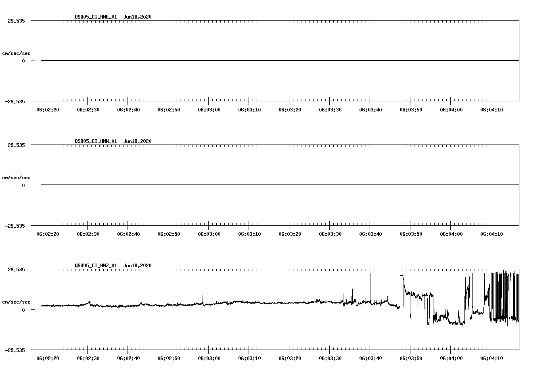Click 06:02:40 time label under HNN plot

pos(128,234)
